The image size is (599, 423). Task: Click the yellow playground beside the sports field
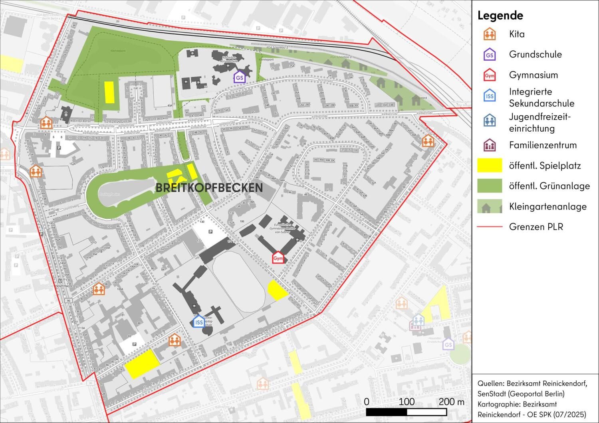coord(277,290)
